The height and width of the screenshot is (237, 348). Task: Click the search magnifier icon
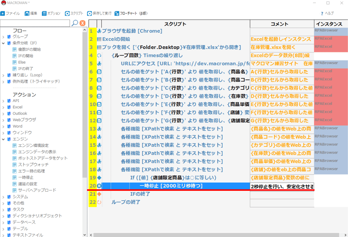point(75,23)
